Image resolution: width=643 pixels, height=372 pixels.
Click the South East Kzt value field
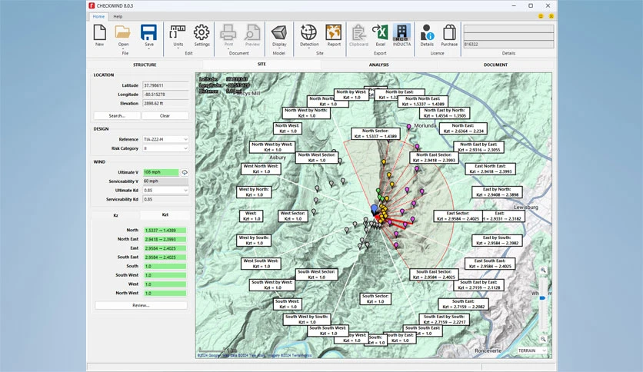click(165, 257)
